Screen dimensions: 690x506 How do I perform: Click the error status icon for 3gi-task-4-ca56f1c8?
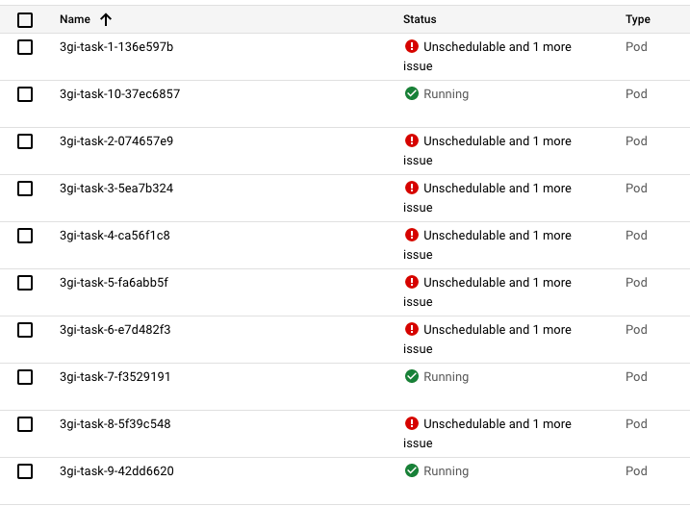coord(412,235)
